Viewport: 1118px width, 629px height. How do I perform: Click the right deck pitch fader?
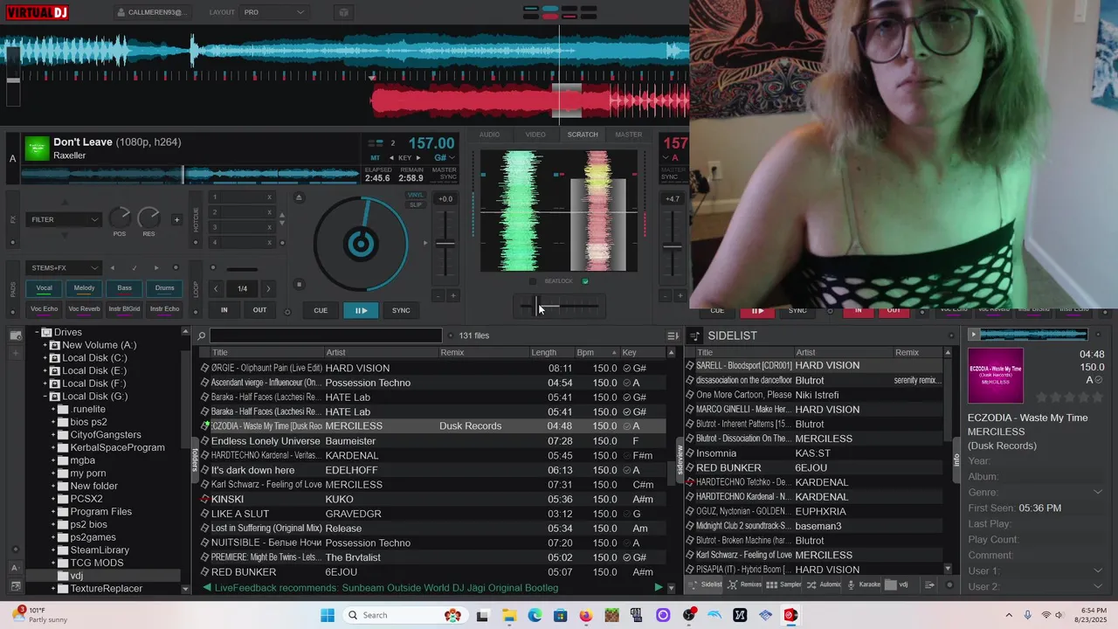[x=672, y=246]
